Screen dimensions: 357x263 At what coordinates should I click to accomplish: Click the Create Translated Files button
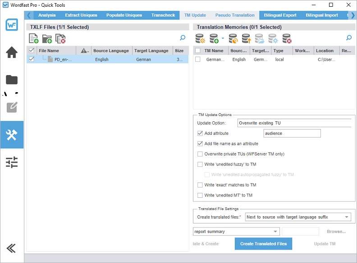[x=263, y=244]
